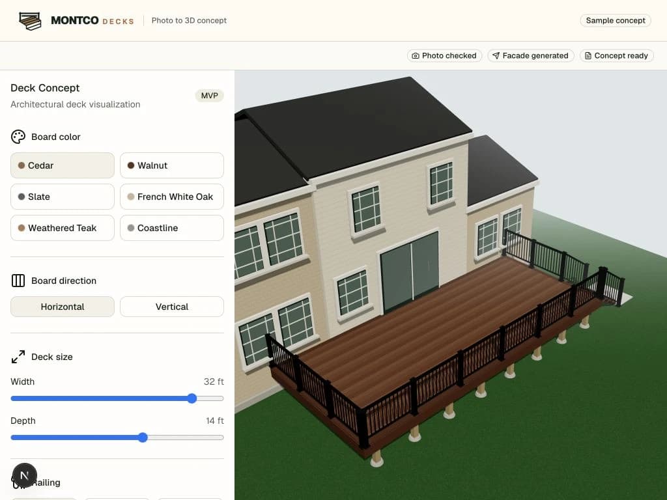Select the Cedar board color
Image resolution: width=667 pixels, height=500 pixels.
[x=63, y=165]
